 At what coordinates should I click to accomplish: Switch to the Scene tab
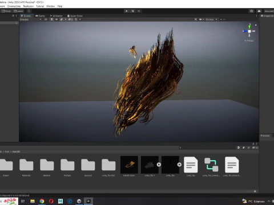point(26,16)
